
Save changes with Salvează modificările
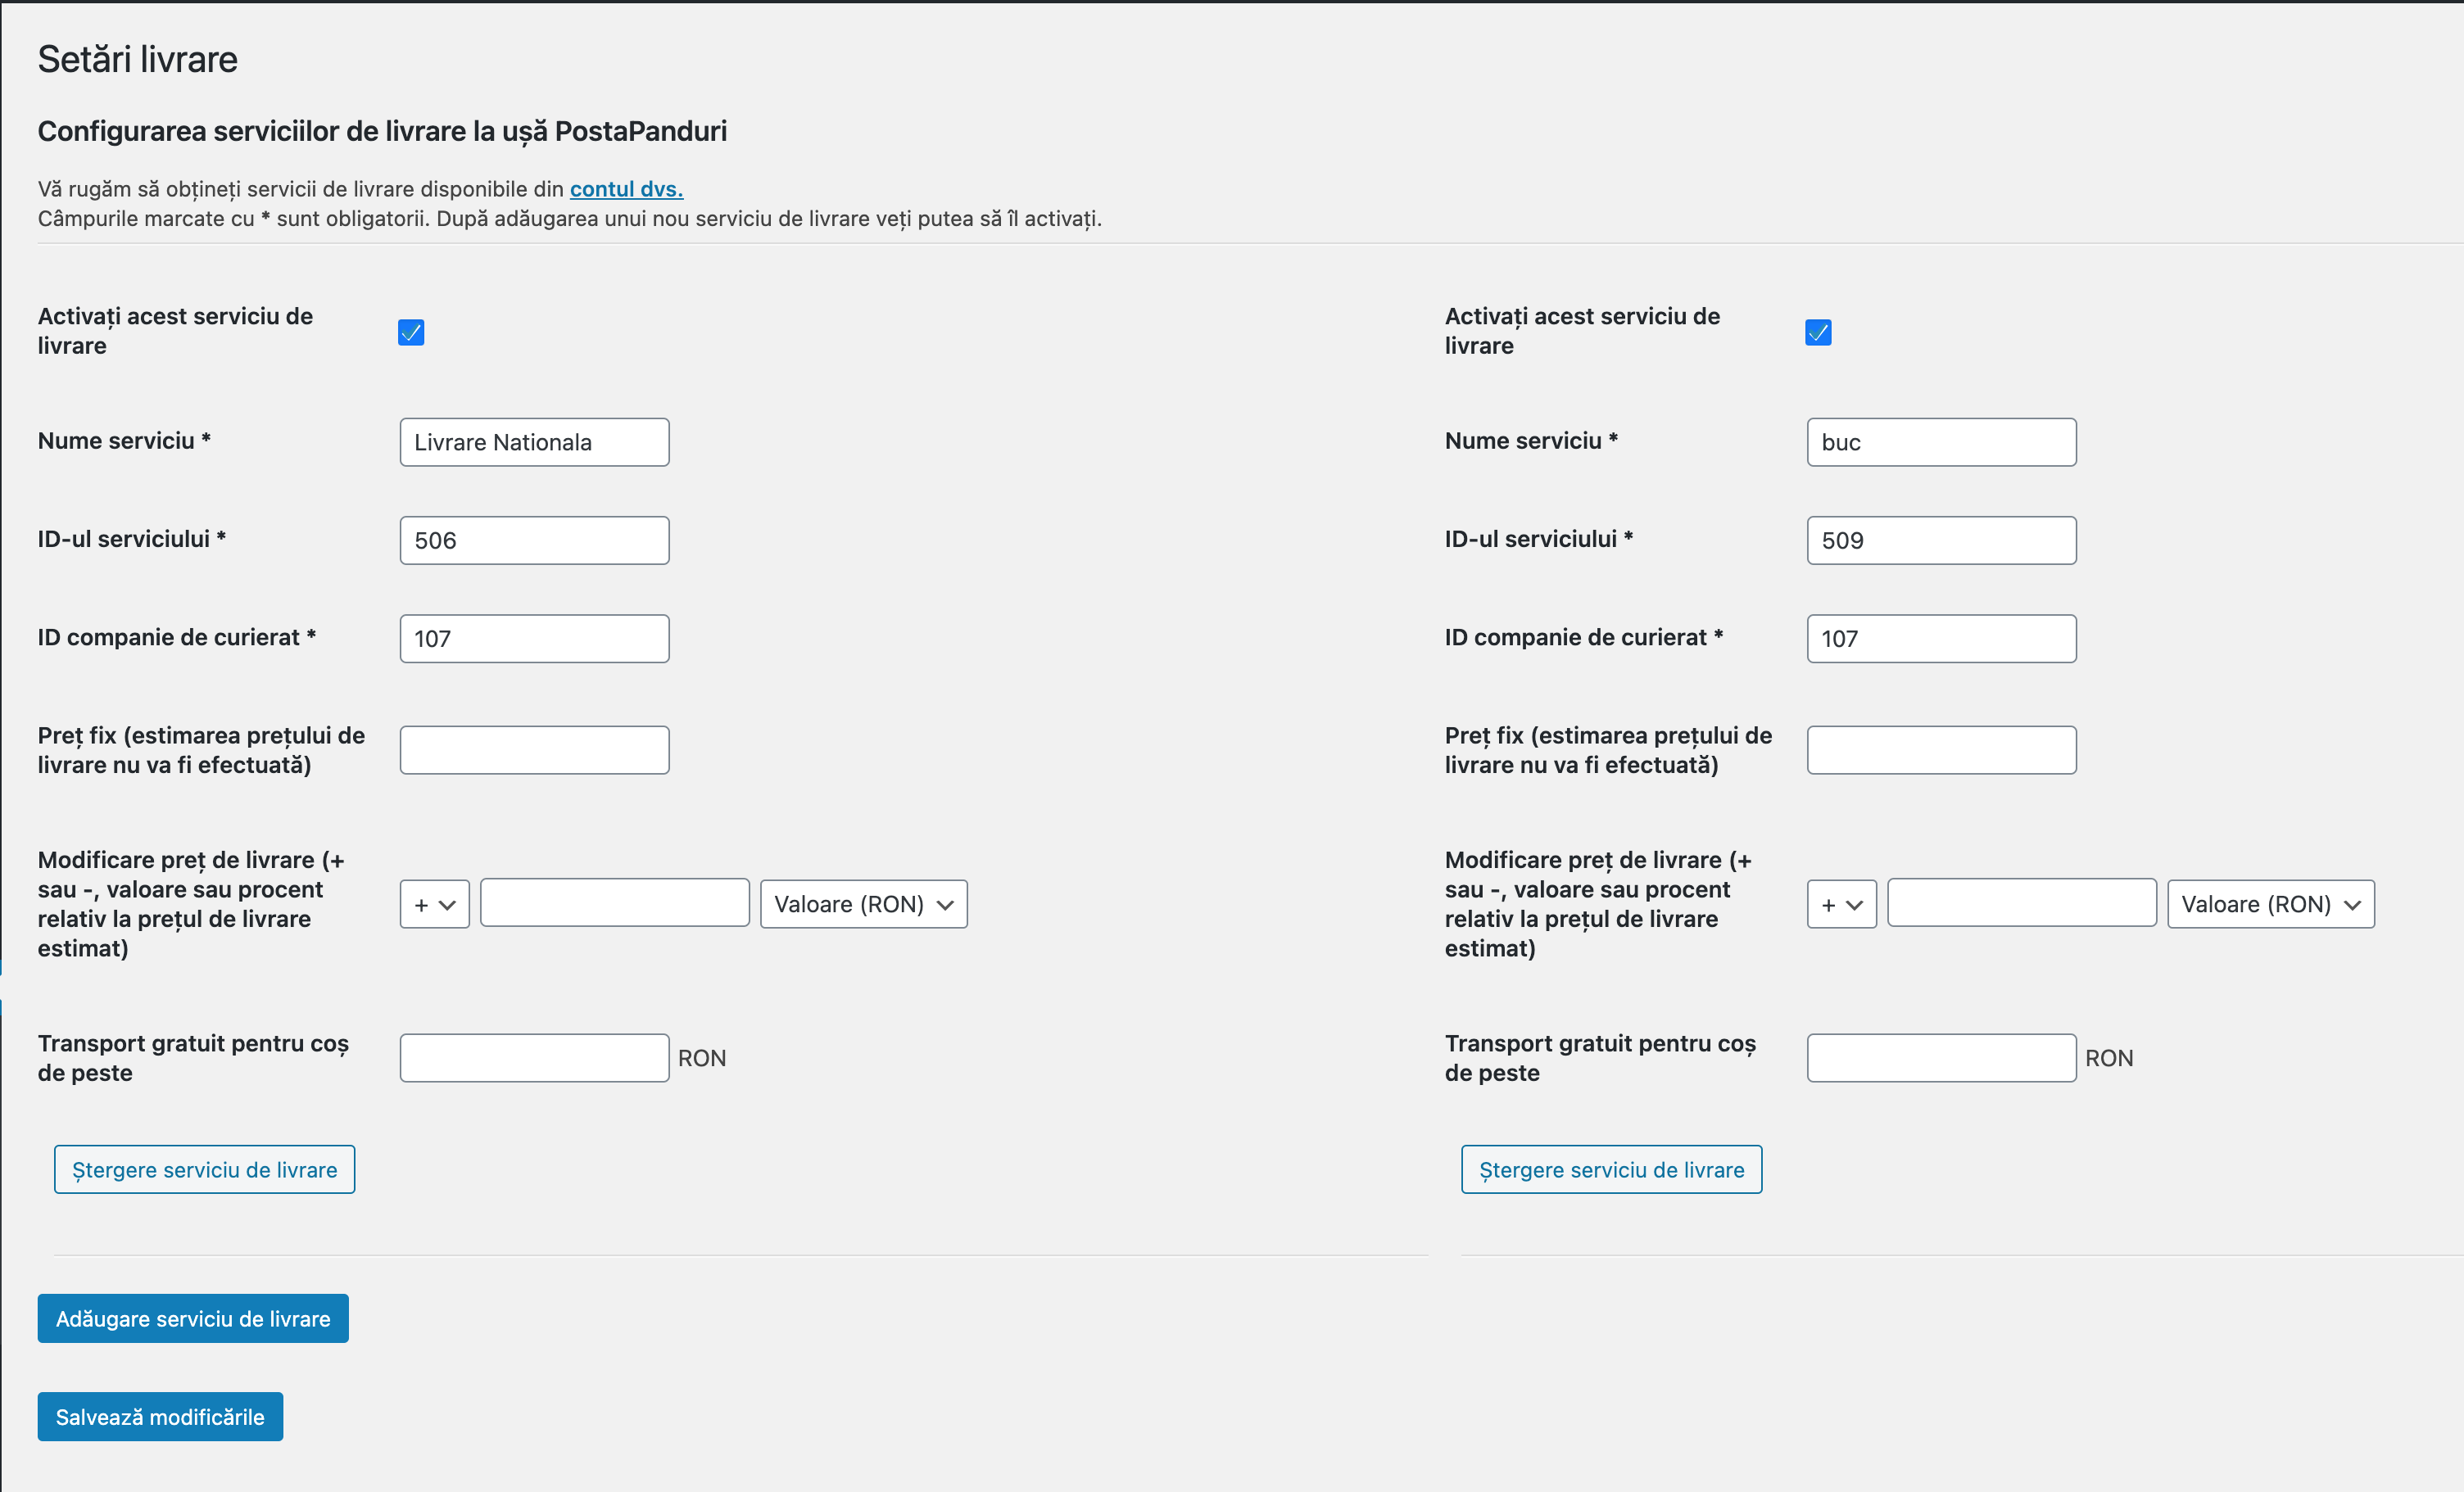(160, 1416)
